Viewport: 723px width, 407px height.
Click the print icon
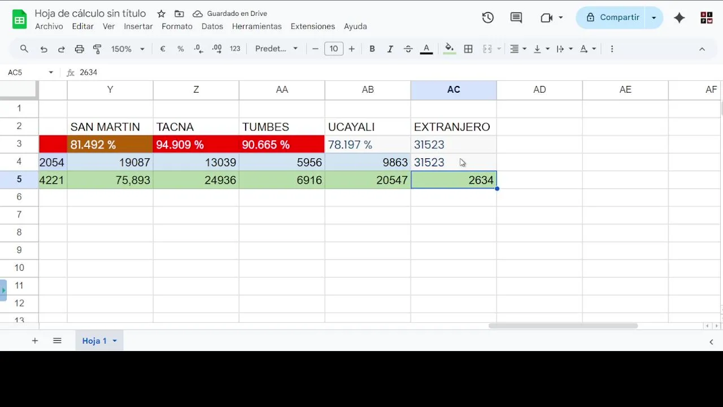pos(80,49)
